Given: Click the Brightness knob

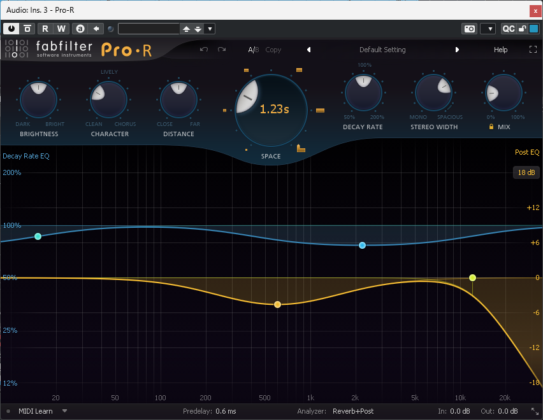Looking at the screenshot, I should (38, 99).
